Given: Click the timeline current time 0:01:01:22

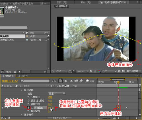Looking at the screenshot, I should click(10, 81).
